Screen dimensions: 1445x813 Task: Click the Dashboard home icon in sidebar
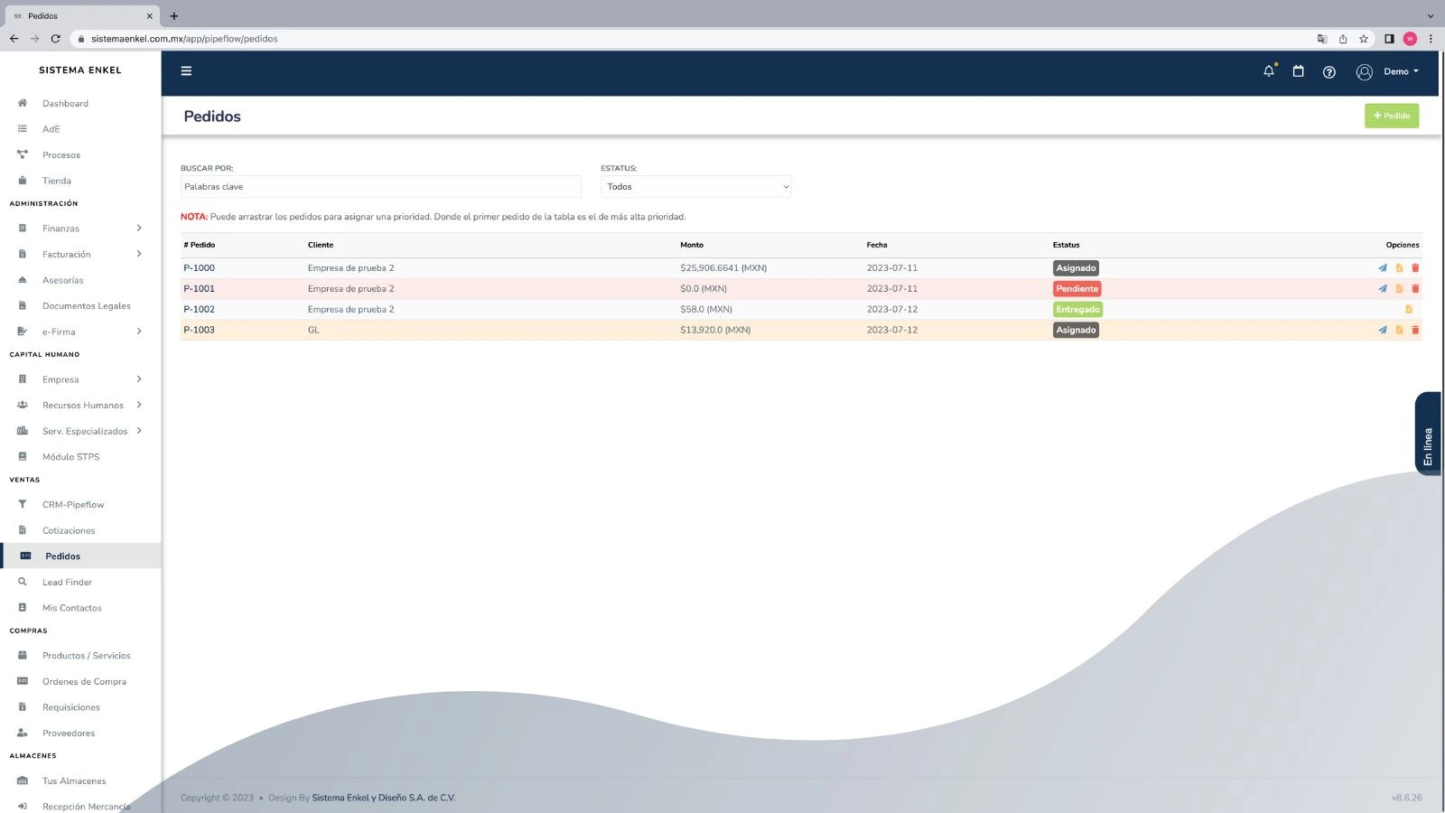point(23,103)
